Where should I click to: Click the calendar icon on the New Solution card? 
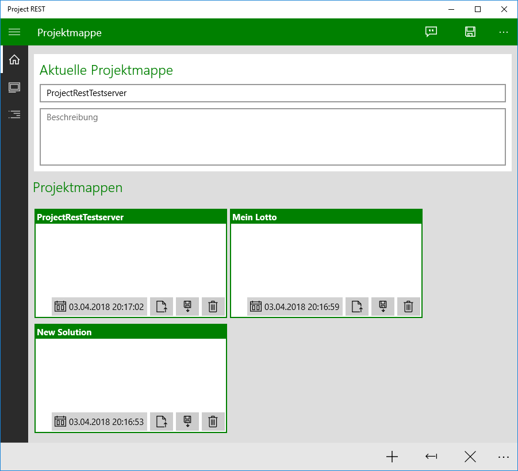point(60,422)
